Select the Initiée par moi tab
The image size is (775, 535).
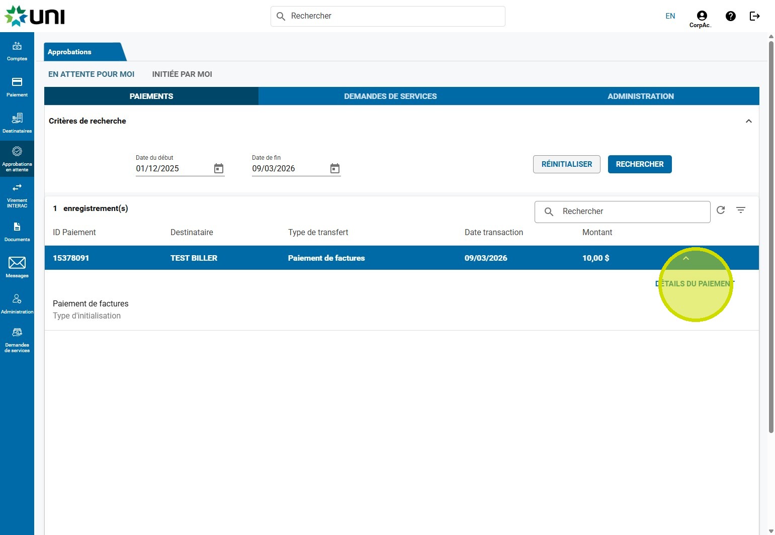182,74
